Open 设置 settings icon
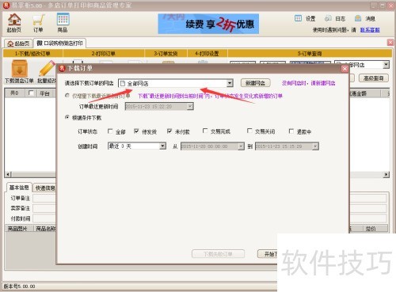This screenshot has width=396, height=292. click(305, 18)
